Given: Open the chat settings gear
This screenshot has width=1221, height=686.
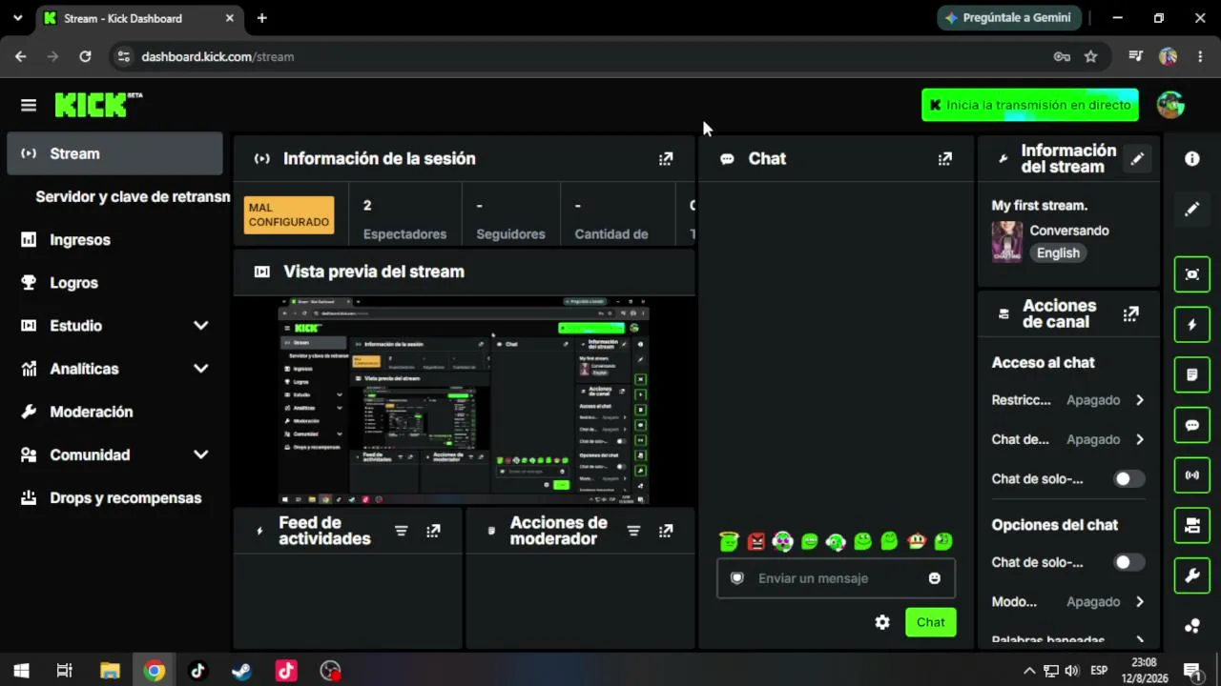Looking at the screenshot, I should pos(882,622).
